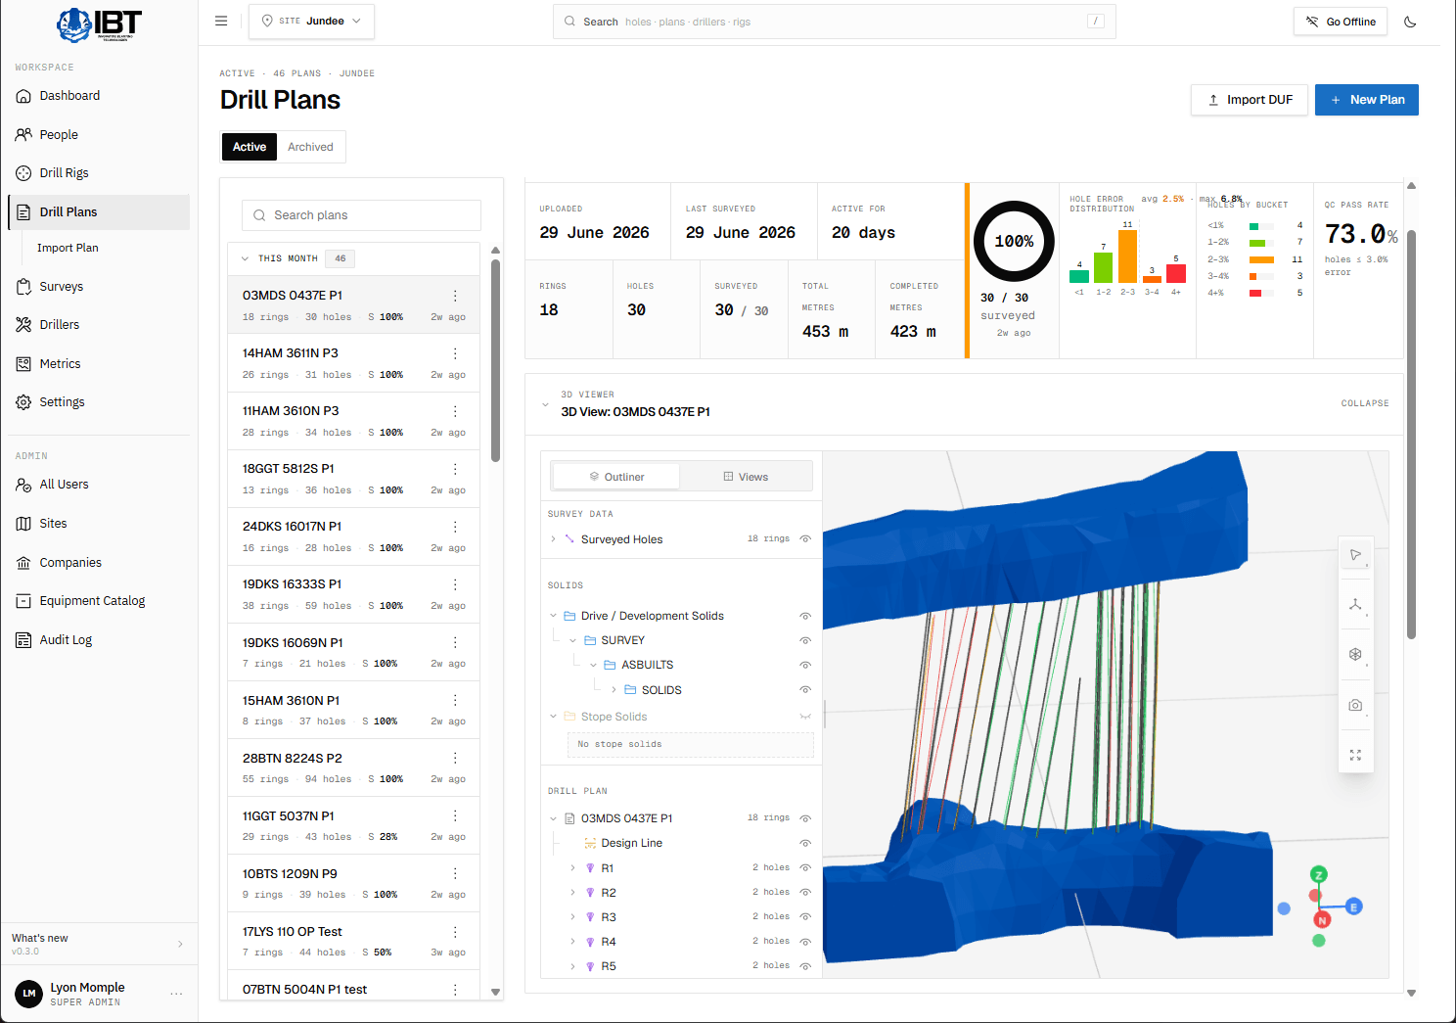The image size is (1456, 1023).
Task: Open options menu for 03MDS 0437E P1
Action: point(455,296)
